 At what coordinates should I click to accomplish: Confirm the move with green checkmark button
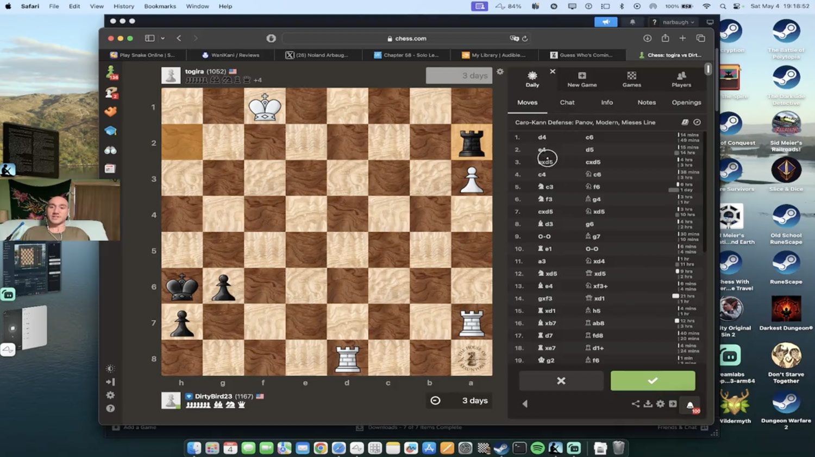point(653,381)
